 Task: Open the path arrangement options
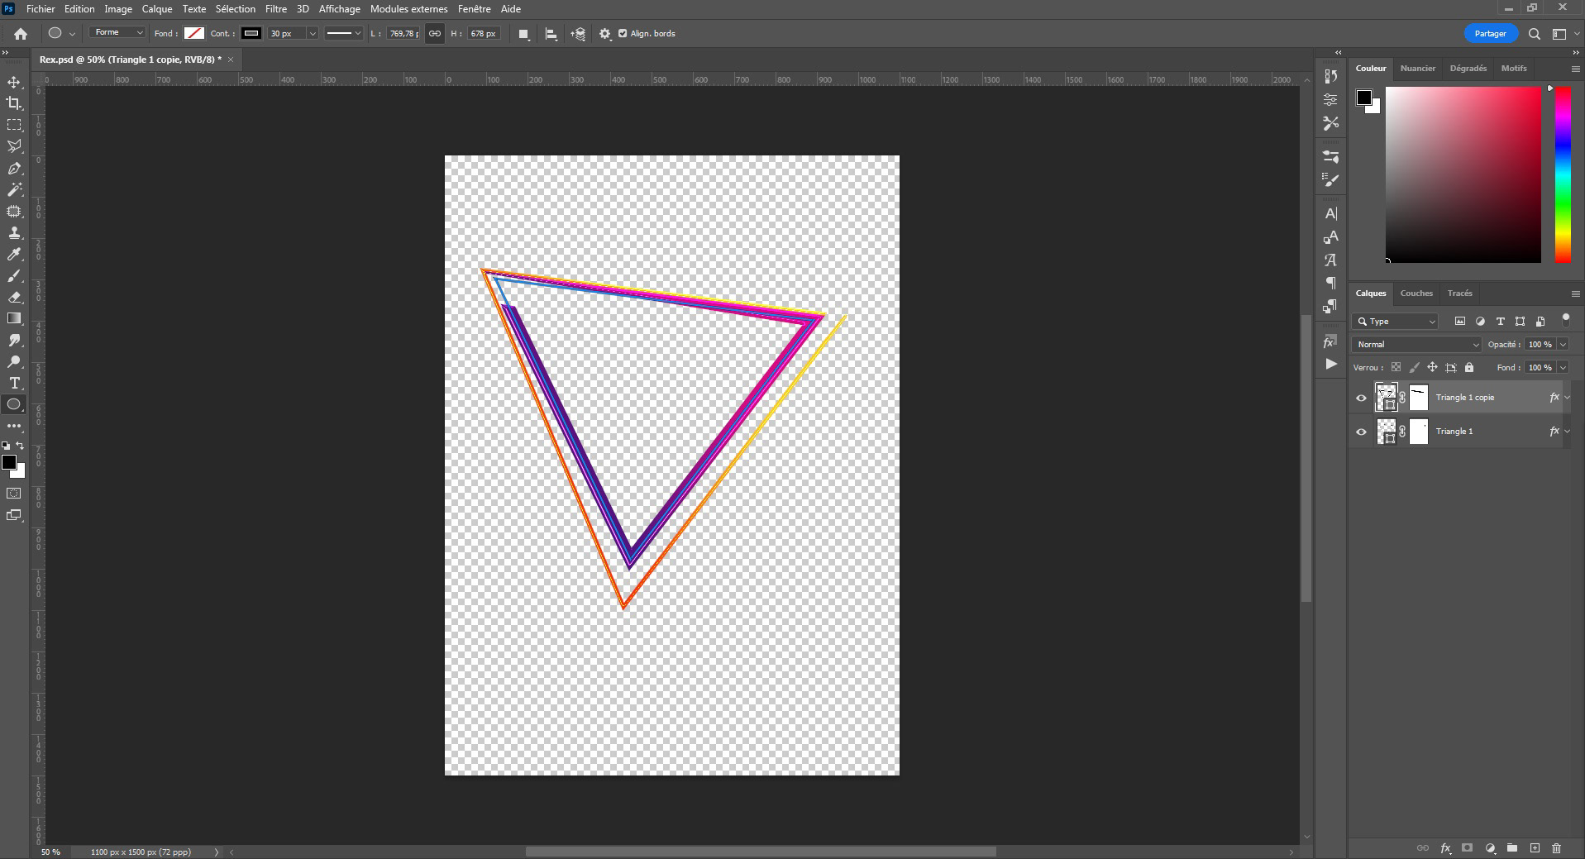[579, 34]
